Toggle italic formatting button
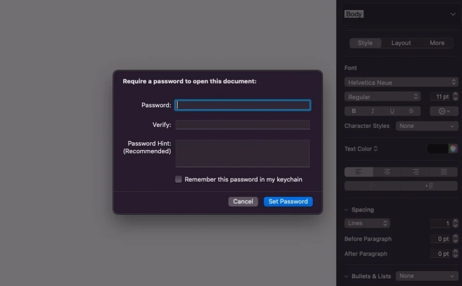 [x=372, y=111]
